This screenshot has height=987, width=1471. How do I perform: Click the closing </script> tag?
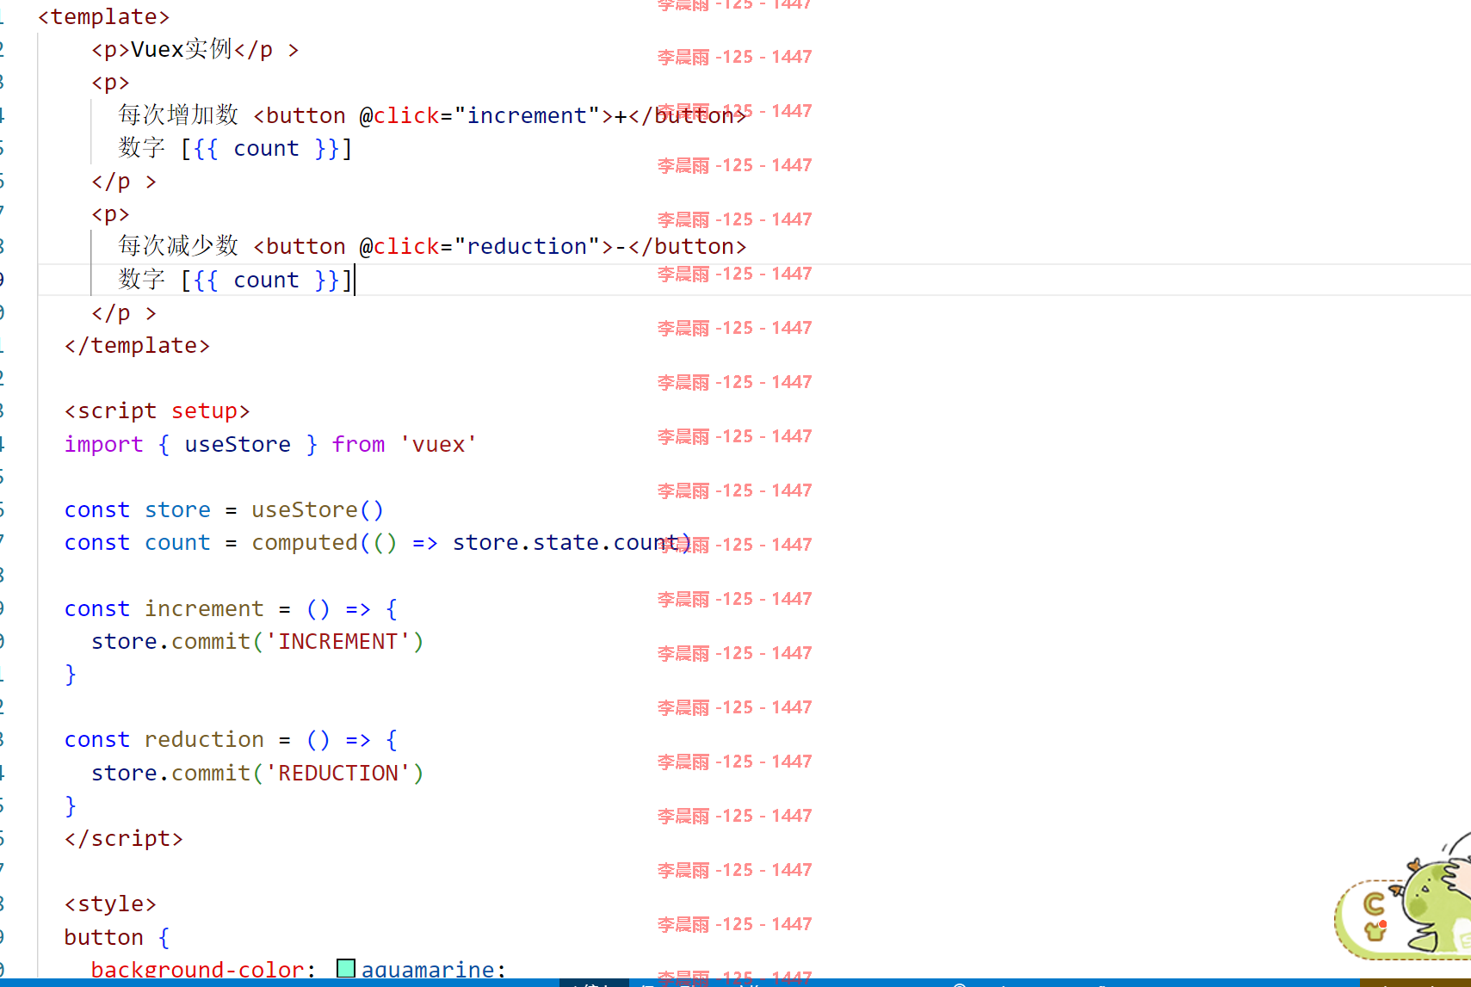[x=124, y=838]
